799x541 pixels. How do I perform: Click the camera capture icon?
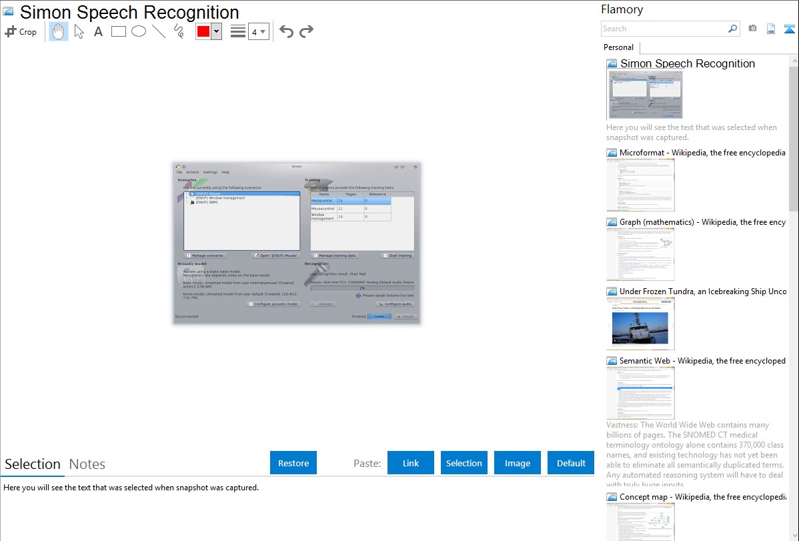pos(752,29)
